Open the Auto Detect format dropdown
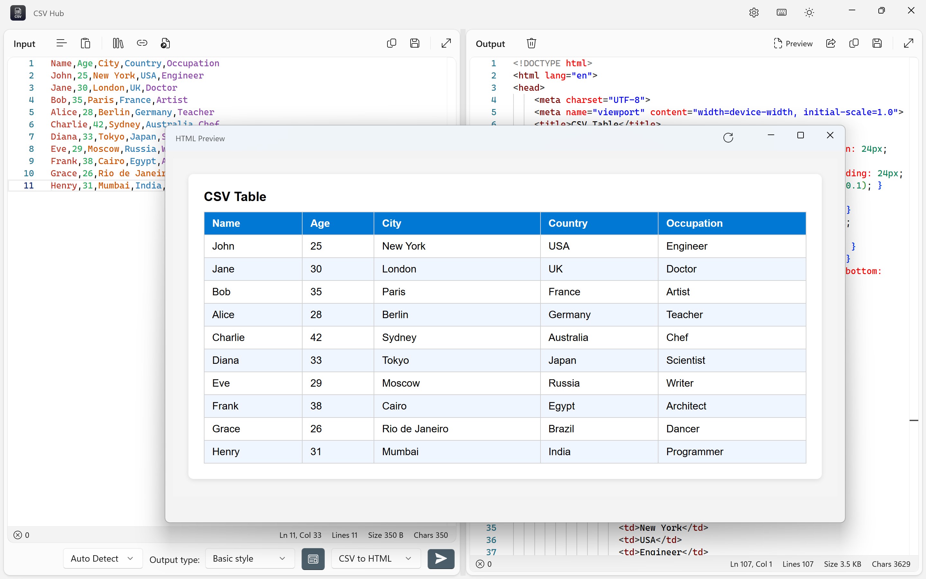Image resolution: width=926 pixels, height=579 pixels. (102, 558)
